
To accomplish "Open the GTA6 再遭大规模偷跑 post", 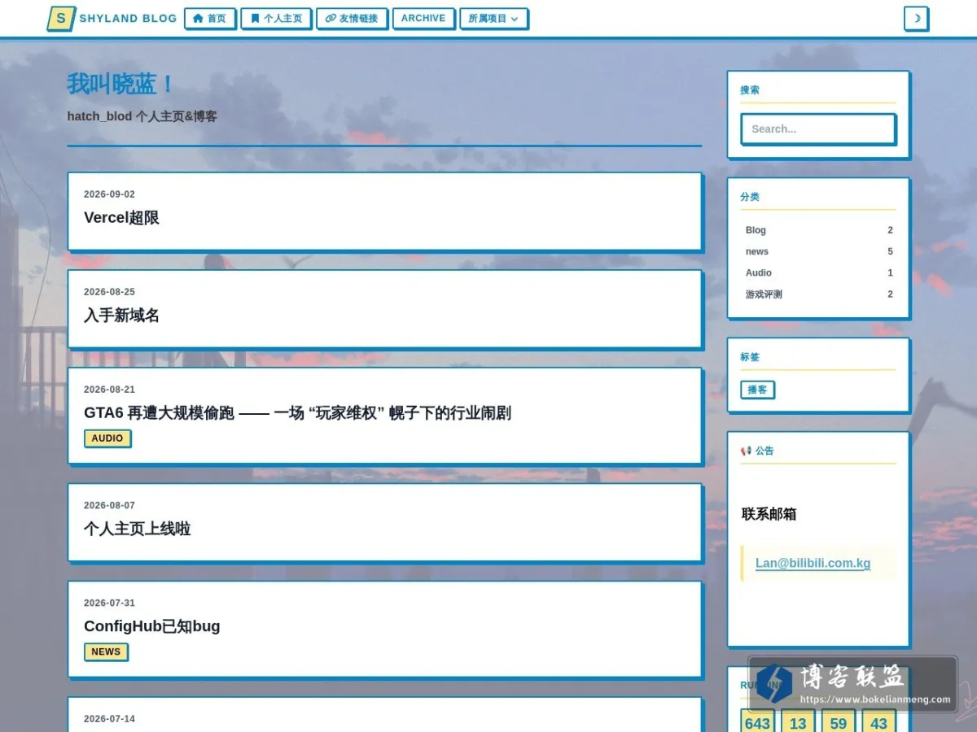I will (297, 413).
